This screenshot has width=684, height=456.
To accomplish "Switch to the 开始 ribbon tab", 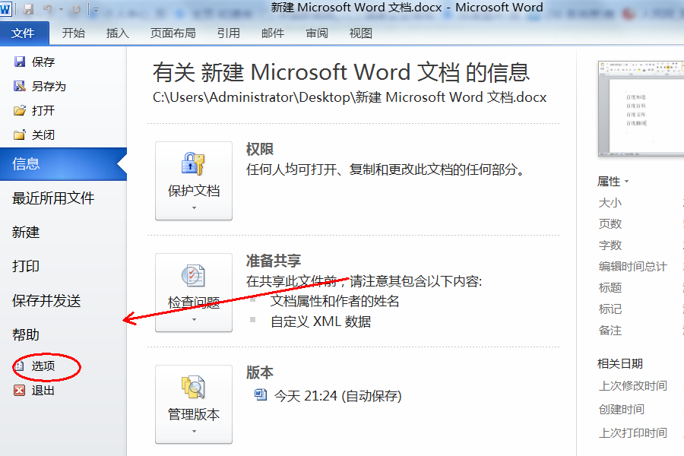I will click(73, 33).
